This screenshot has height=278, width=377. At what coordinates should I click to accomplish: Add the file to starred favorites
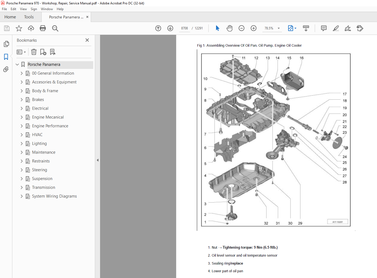point(19,28)
